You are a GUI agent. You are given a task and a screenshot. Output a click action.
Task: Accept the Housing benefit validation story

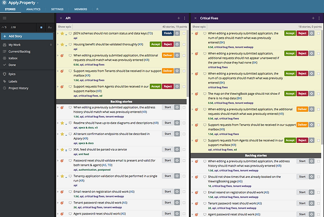[x=156, y=44]
